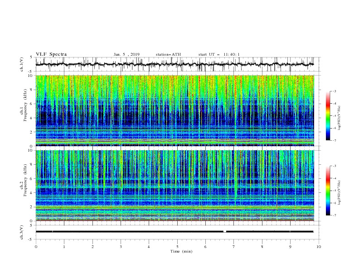This screenshot has height=277, width=359.
Task: Click the 'ch.1 Frequency (kHz)' axis label
Action: [24, 105]
